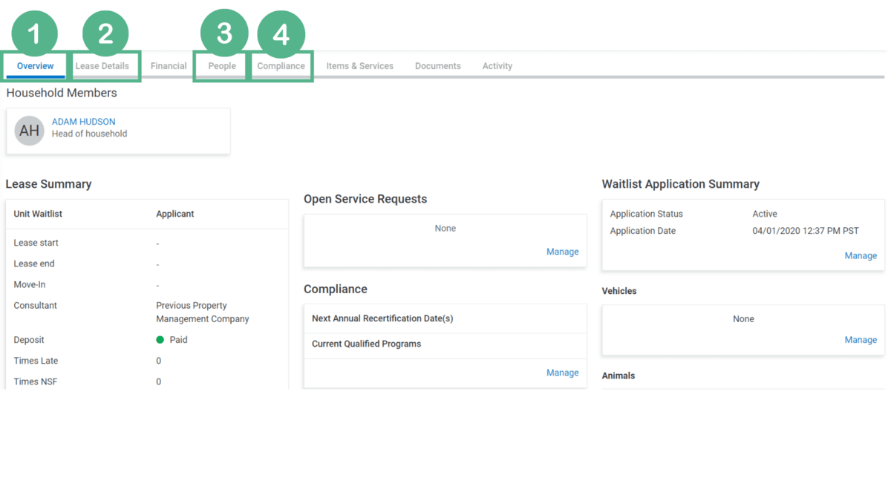891x501 pixels.
Task: Click the 'Open Service Requests' heading
Action: click(365, 199)
